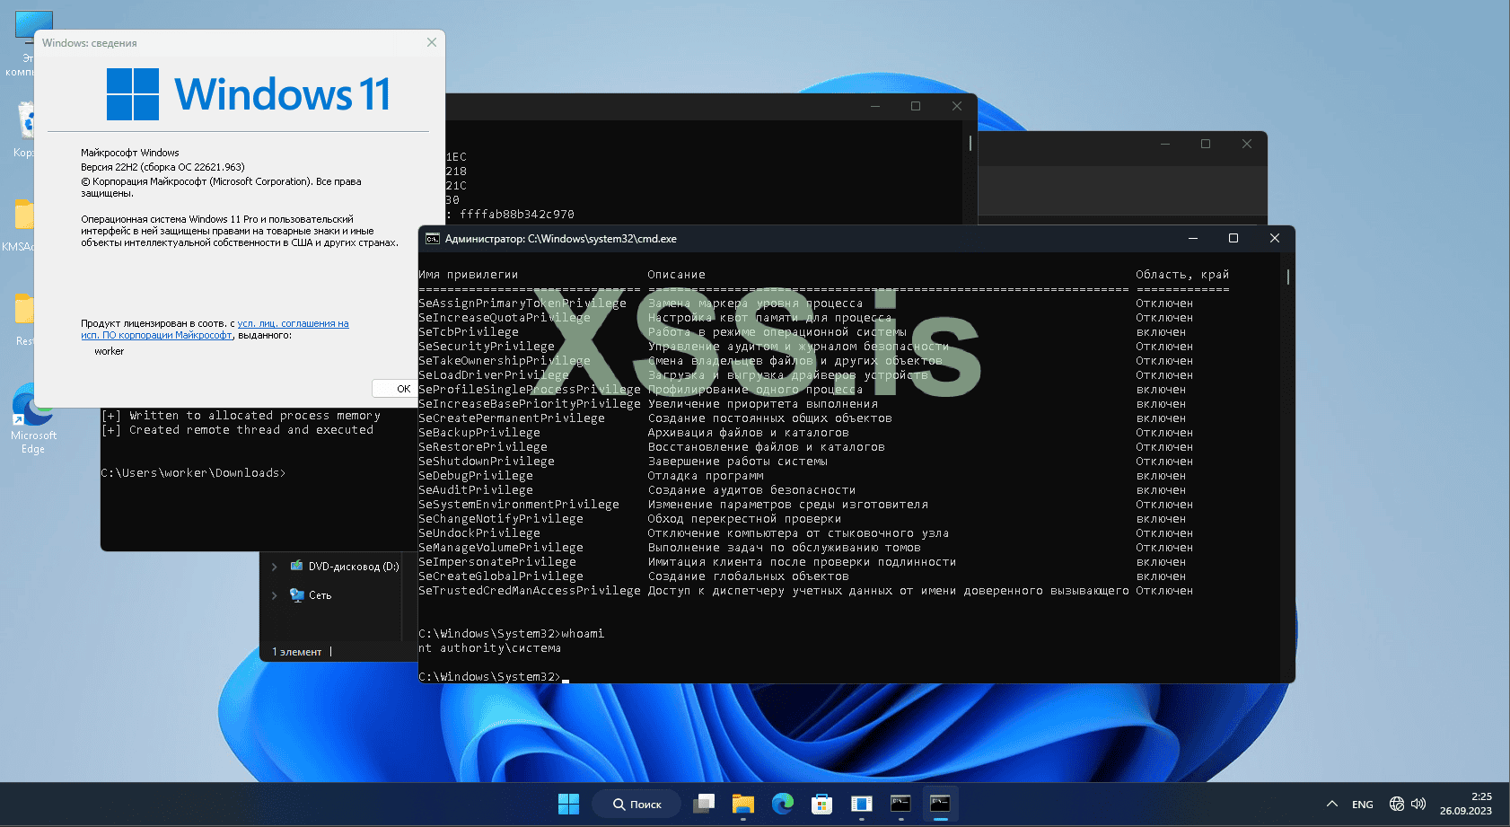Expand the Сеть tree node
Viewport: 1510px width, 827px height.
tap(275, 595)
